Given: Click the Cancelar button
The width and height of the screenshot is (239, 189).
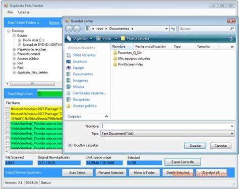Looking at the screenshot, I should pos(221,146).
